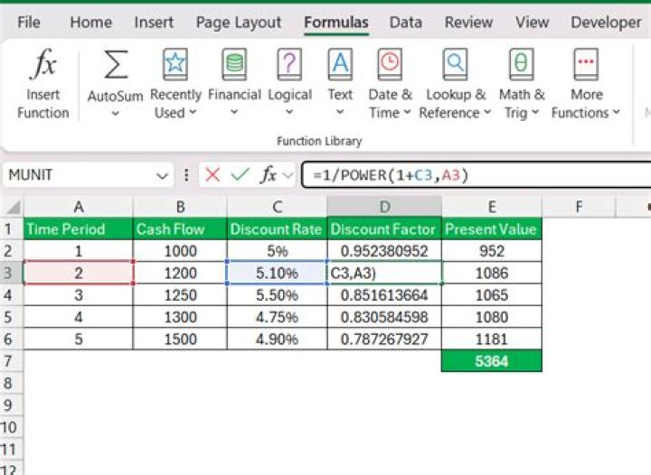This screenshot has width=651, height=475.
Task: Open Math & Trig functions
Action: click(x=522, y=65)
